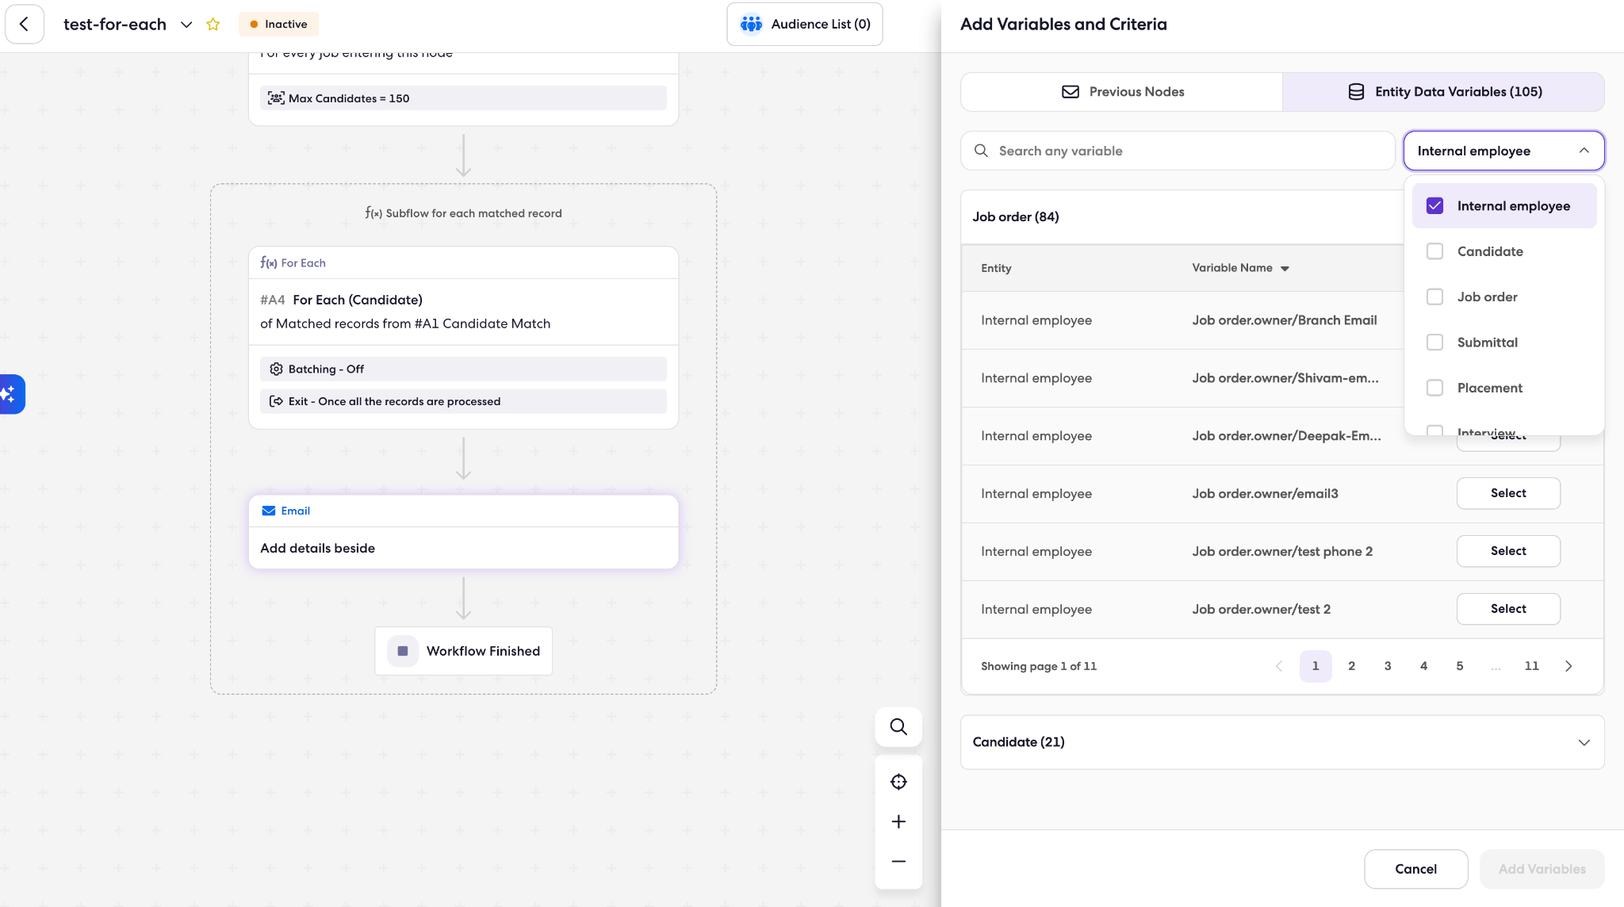
Task: Click the Max Candidates = 150 row
Action: pos(463,98)
